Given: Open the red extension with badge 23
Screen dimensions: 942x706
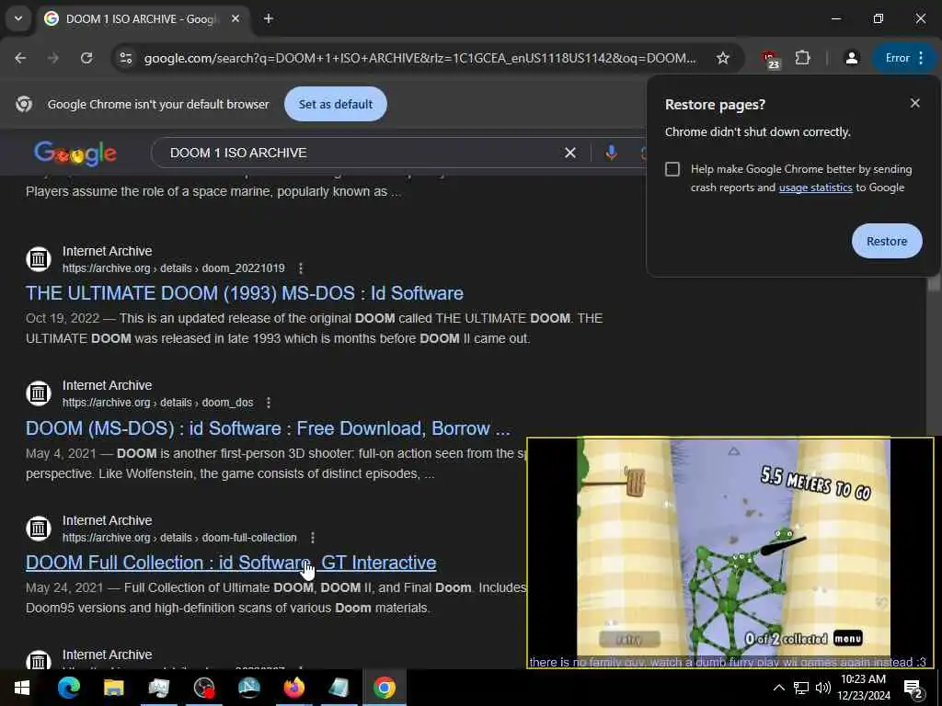Looking at the screenshot, I should [x=770, y=58].
